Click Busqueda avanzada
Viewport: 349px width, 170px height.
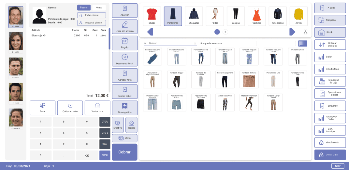click(211, 44)
